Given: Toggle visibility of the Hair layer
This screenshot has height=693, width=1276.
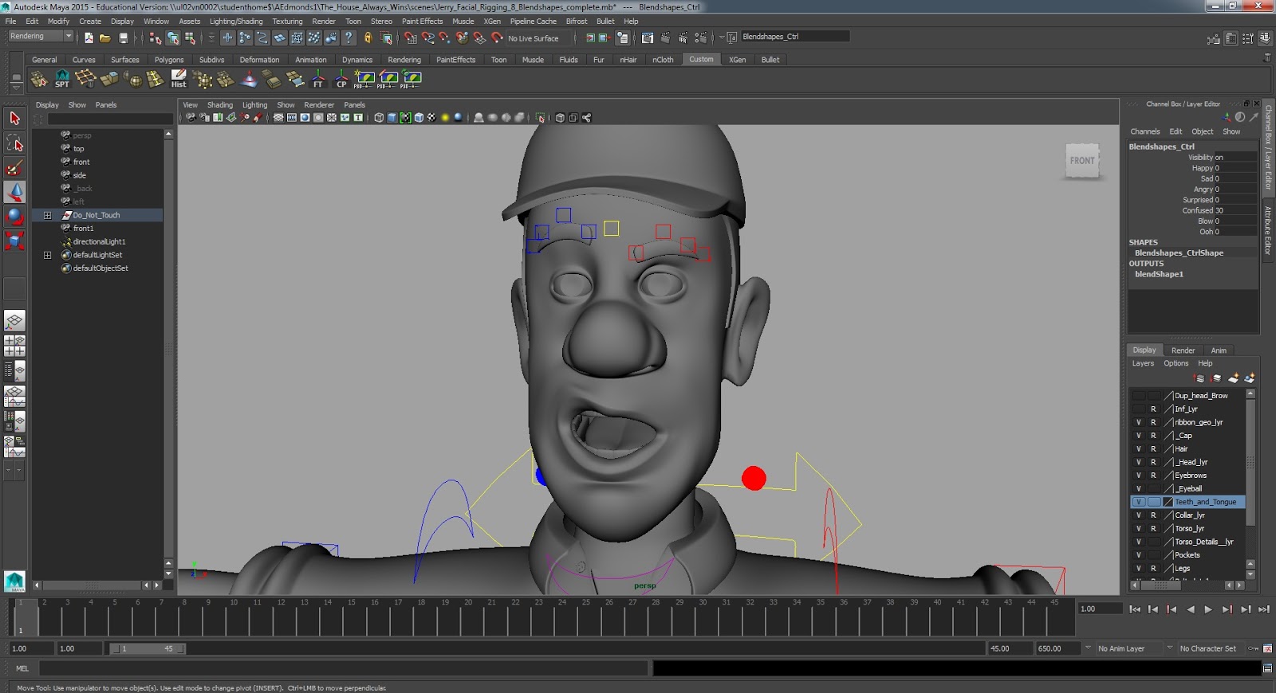Looking at the screenshot, I should pos(1138,449).
